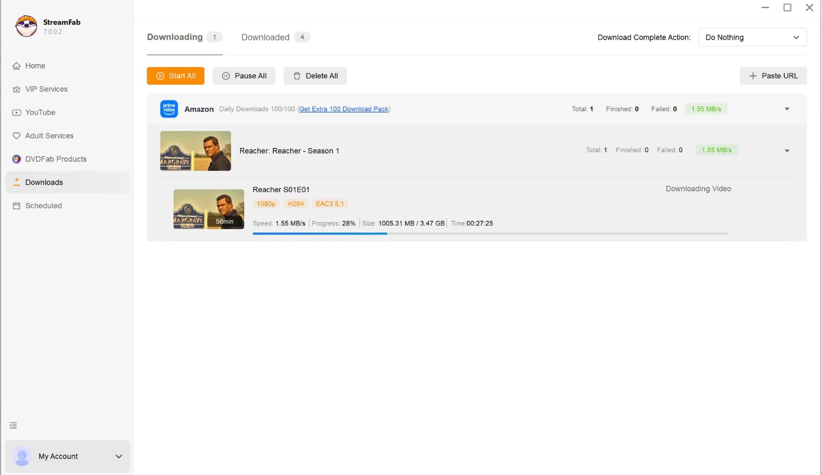Select VIP Services from the sidebar
822x475 pixels.
46,89
